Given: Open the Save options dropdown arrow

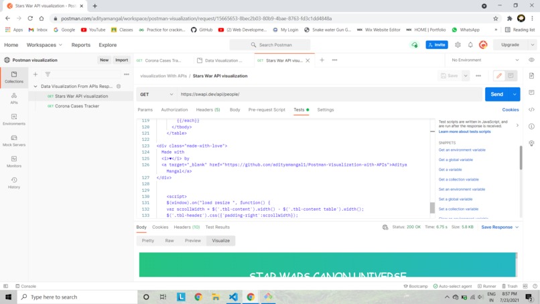Looking at the screenshot, I should pos(465,76).
